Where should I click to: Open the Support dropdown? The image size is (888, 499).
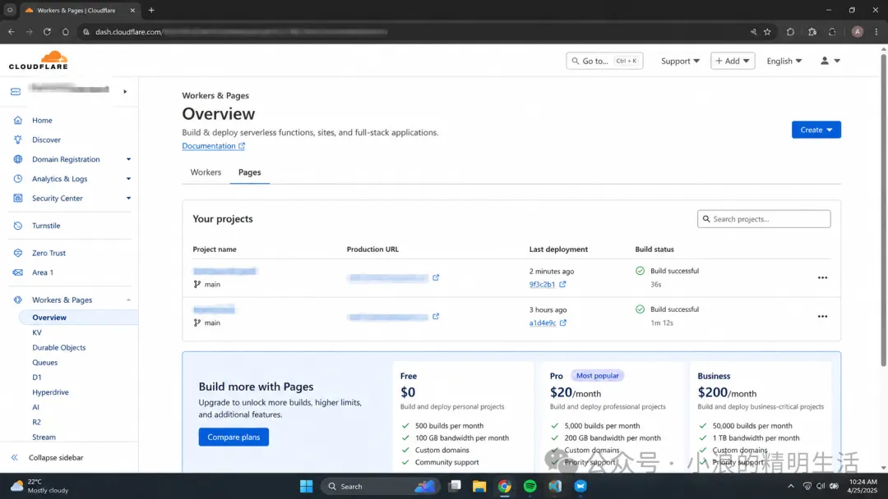[680, 61]
